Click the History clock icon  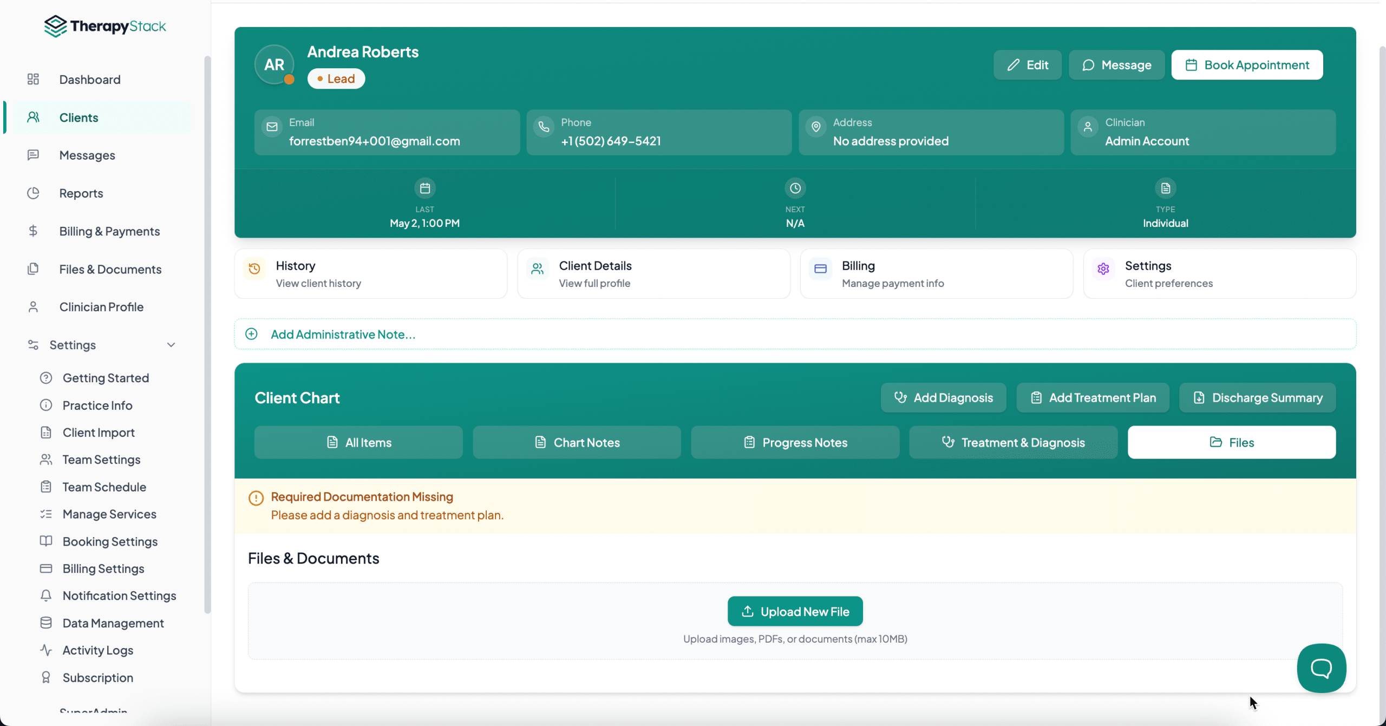tap(254, 268)
